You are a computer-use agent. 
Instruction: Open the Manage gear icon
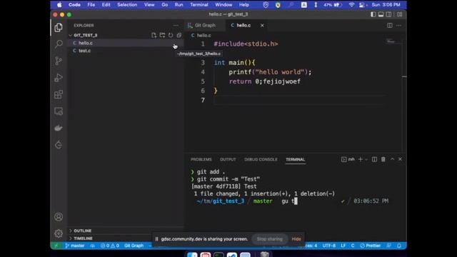pyautogui.click(x=59, y=233)
